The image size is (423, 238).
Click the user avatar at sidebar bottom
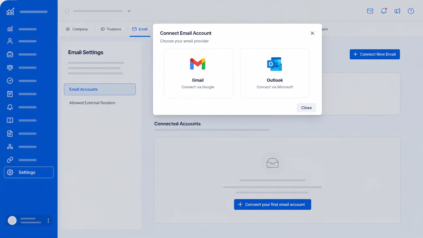coord(12,221)
